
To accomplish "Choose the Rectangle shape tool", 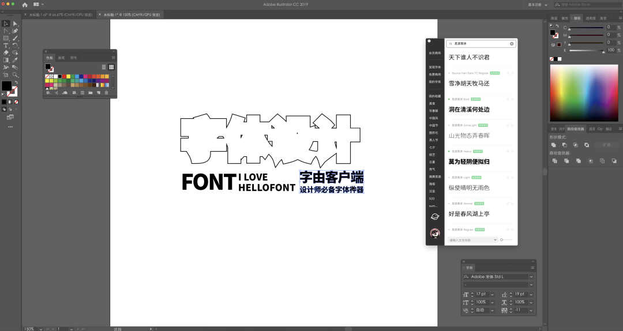I will click(x=6, y=38).
